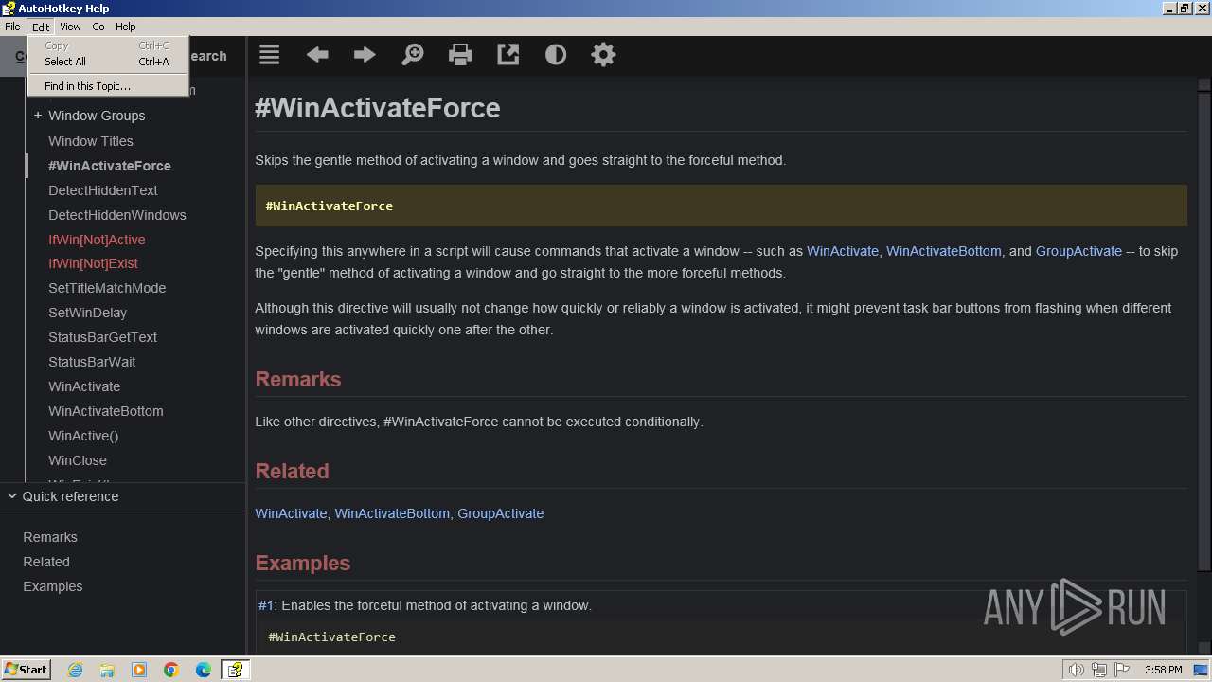Click the Action Center flag icon
Viewport: 1212px width, 682px height.
point(1123,670)
